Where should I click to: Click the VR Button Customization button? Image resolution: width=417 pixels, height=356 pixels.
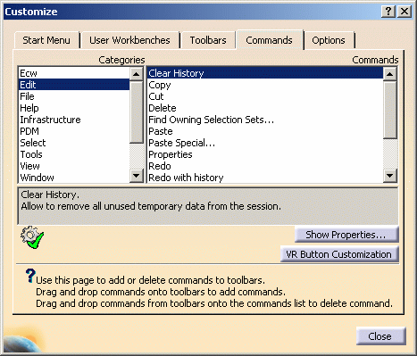point(339,254)
